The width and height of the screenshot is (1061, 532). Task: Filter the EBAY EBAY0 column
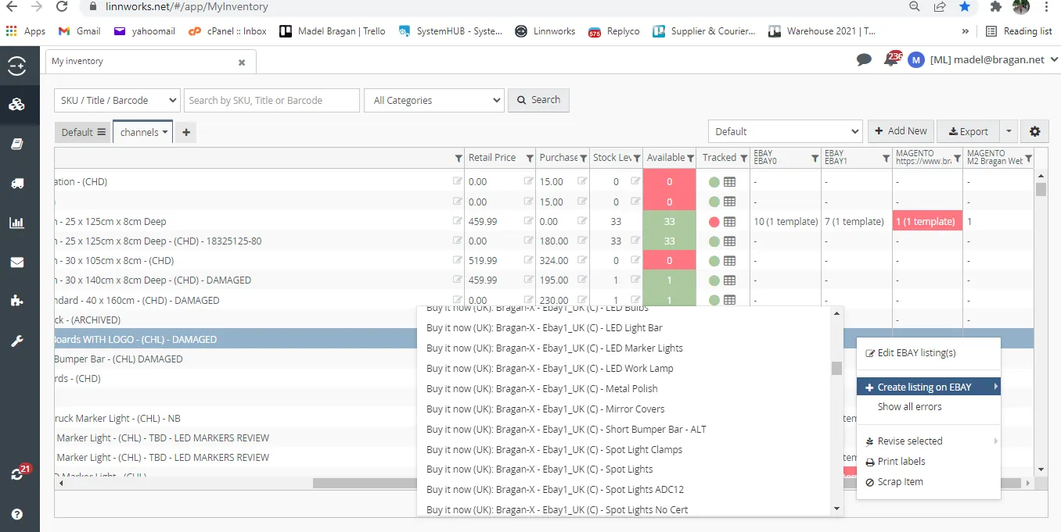[815, 159]
